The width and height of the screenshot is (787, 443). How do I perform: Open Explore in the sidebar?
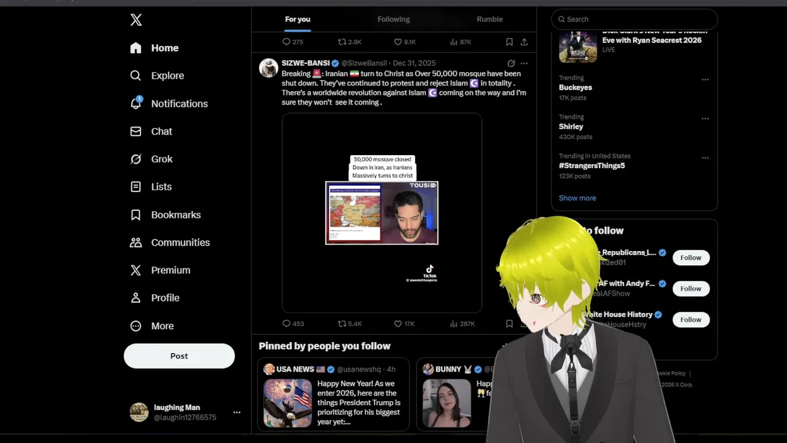tap(157, 76)
